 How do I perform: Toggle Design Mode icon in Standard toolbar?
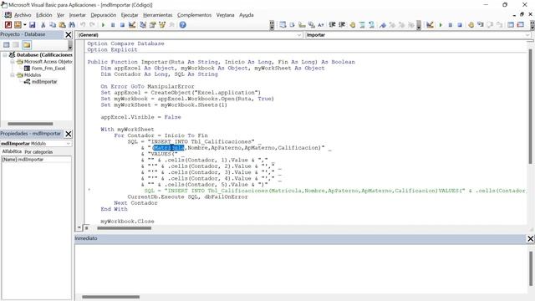point(132,25)
